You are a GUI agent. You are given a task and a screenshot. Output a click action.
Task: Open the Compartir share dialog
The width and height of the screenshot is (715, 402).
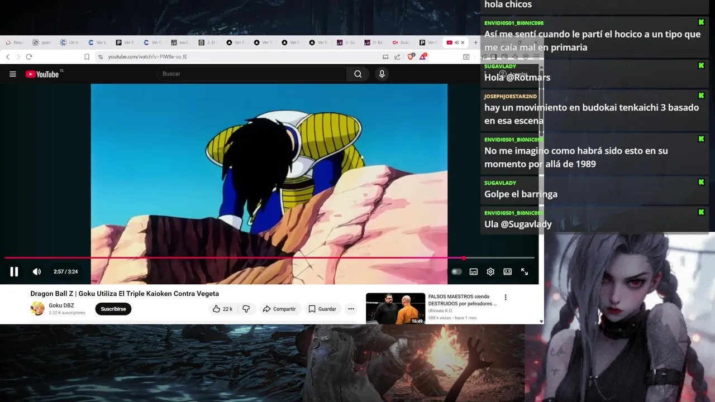coord(279,309)
